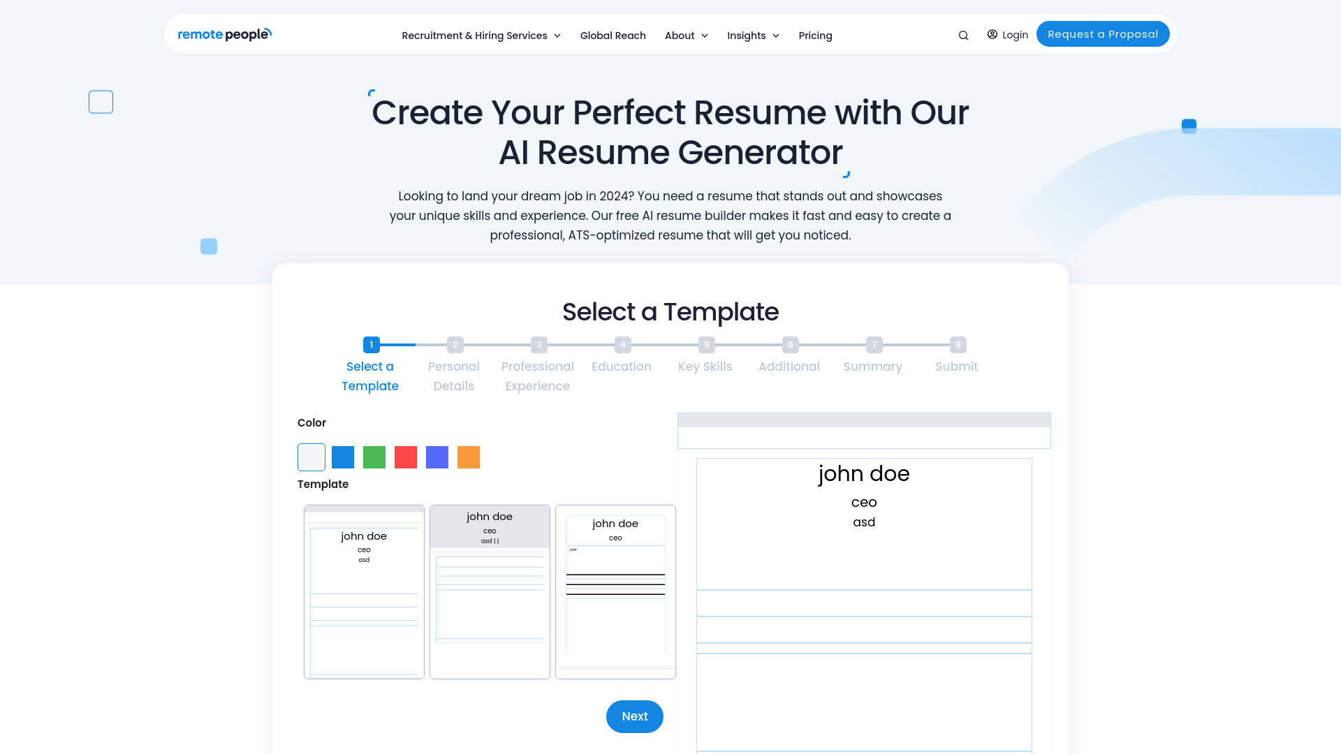The height and width of the screenshot is (754, 1341).
Task: Click the Global Reach menu item
Action: (613, 35)
